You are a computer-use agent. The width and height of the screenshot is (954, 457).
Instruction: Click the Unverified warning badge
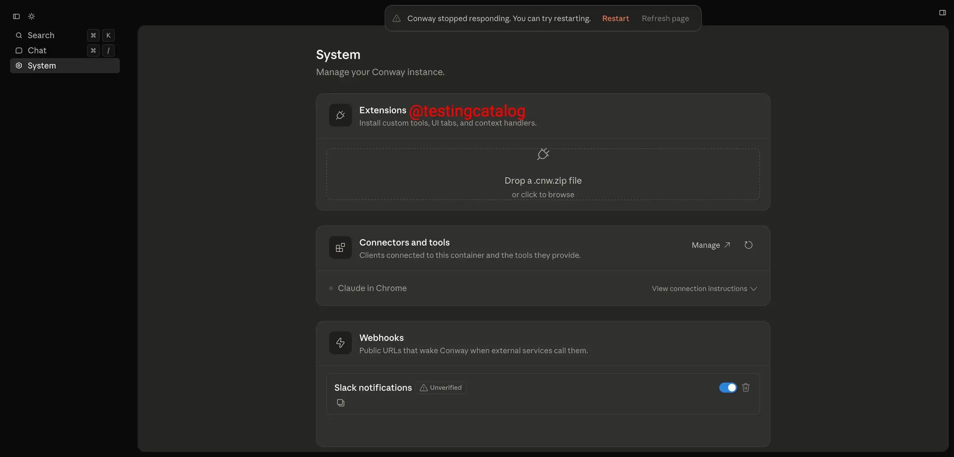tap(441, 387)
